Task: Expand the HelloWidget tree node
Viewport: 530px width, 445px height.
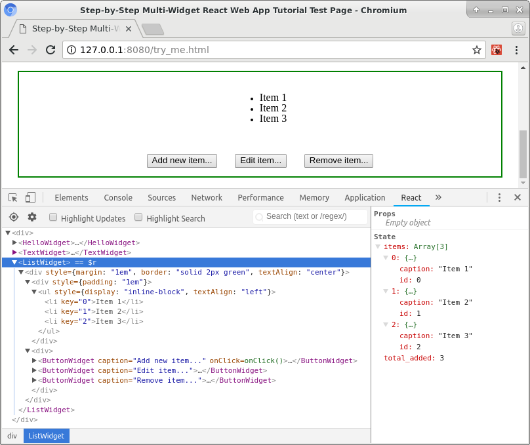Action: 14,242
